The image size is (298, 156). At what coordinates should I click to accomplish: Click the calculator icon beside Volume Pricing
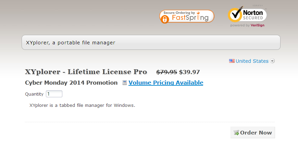(x=125, y=83)
